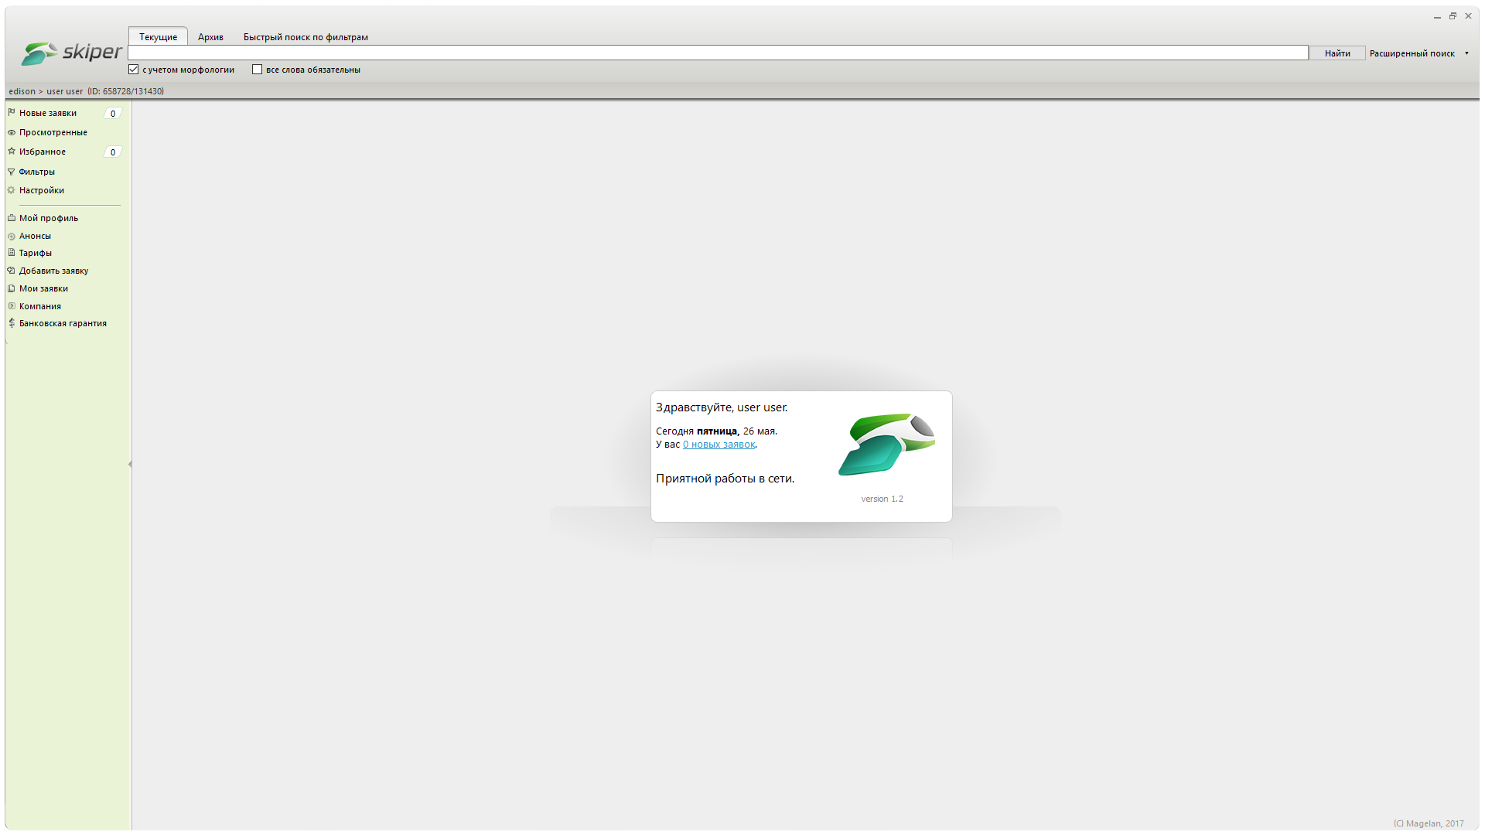Switch to the Архив tab
Screen dimensions: 1485x835
[210, 37]
